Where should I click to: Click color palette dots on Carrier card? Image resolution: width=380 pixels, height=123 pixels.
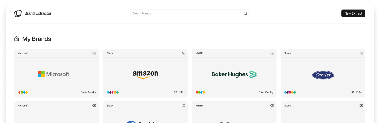click(x=290, y=92)
